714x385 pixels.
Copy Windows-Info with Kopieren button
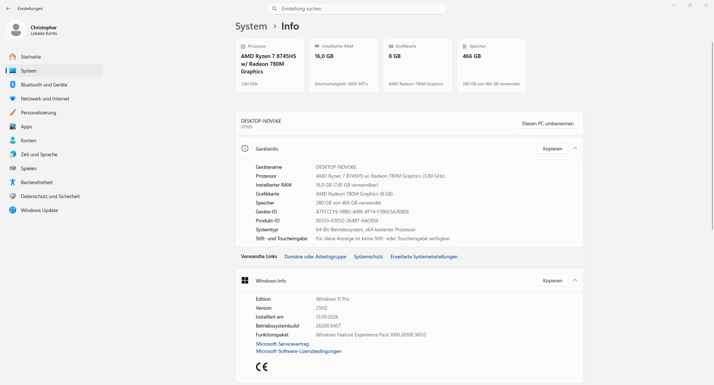(552, 281)
